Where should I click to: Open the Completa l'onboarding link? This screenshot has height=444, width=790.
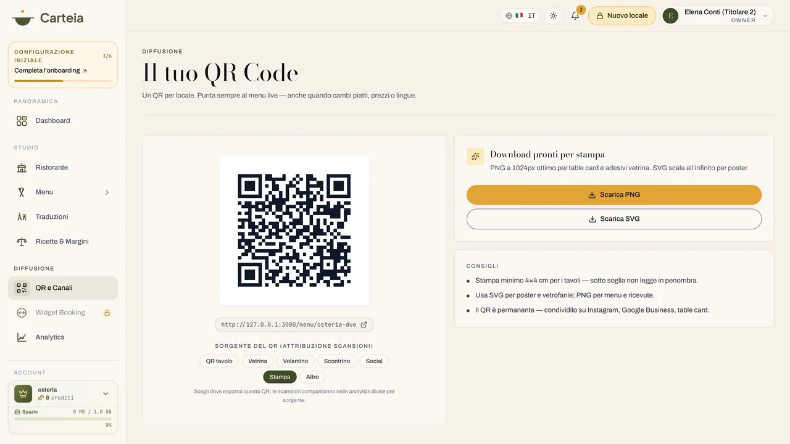pyautogui.click(x=51, y=71)
